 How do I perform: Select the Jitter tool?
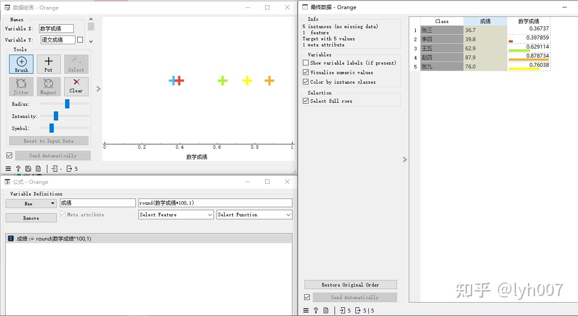click(21, 86)
